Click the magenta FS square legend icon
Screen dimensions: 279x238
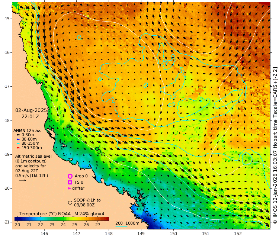pos(70,183)
